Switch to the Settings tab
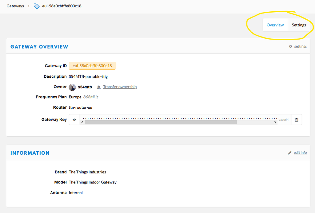Screen dimensions: 315x213 [x=299, y=25]
